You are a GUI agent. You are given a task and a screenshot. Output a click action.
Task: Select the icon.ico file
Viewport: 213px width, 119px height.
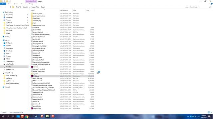pyautogui.click(x=36, y=67)
